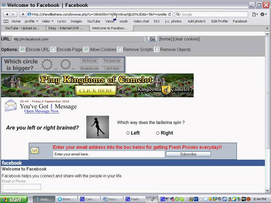The width and height of the screenshot is (271, 203).
Task: Expand the video bookmarks folder
Action: (47, 21)
